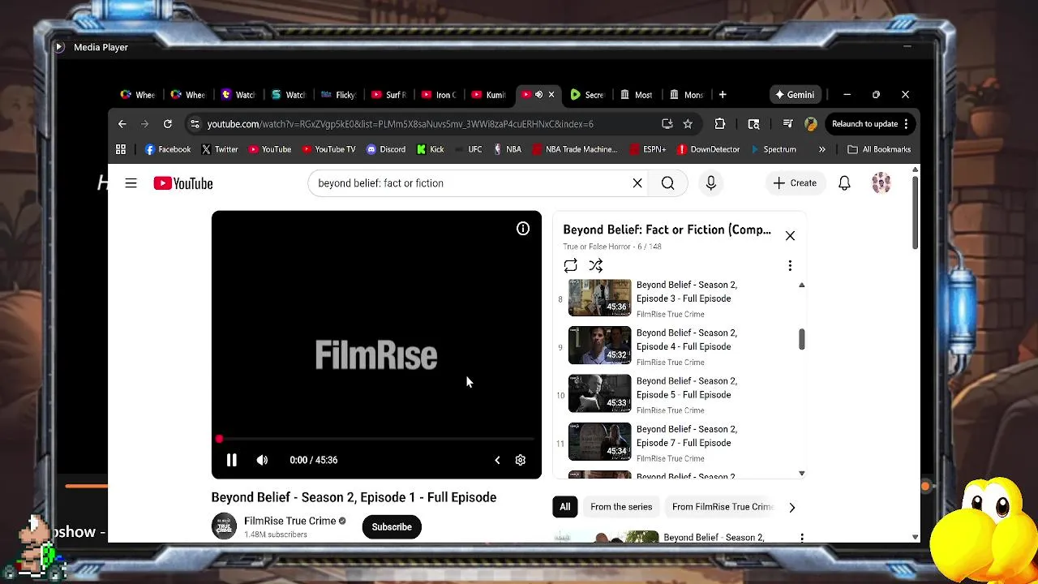Open YouTube notifications bell
Screen dimensions: 1038x584
click(844, 183)
